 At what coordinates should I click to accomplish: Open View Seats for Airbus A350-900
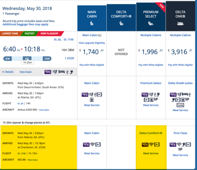point(44,110)
